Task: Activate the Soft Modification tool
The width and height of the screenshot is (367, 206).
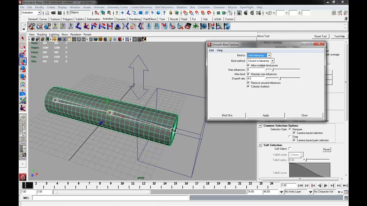Action: click(23, 92)
